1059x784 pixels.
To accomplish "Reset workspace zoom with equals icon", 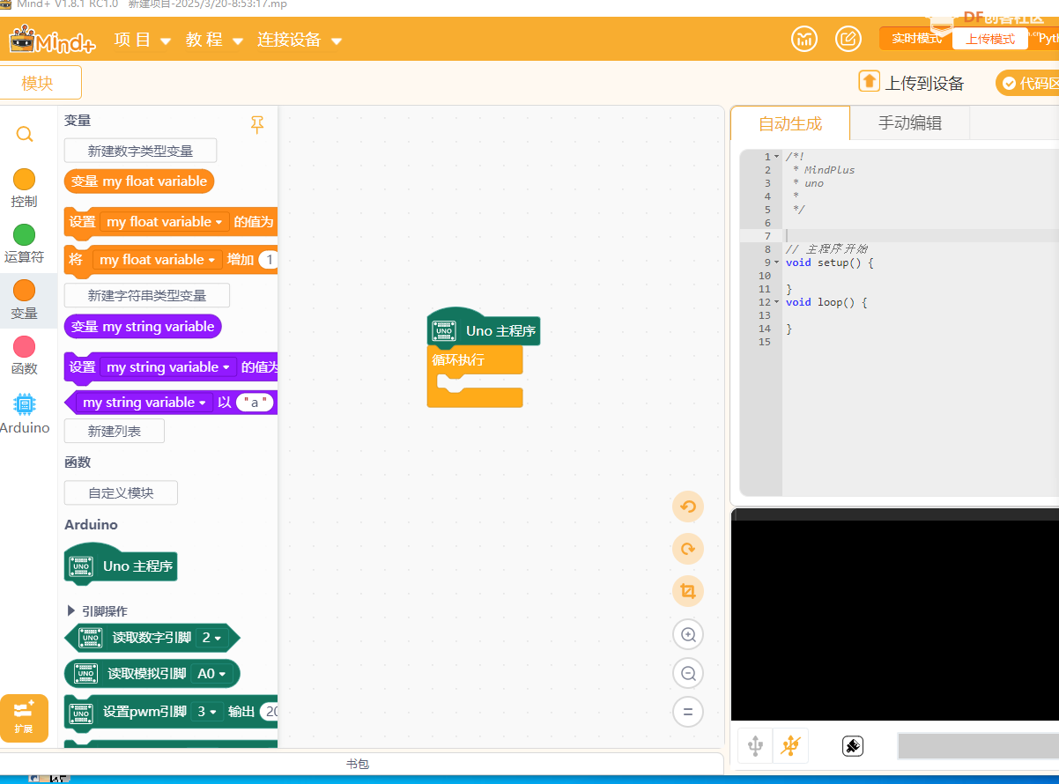I will tap(688, 712).
